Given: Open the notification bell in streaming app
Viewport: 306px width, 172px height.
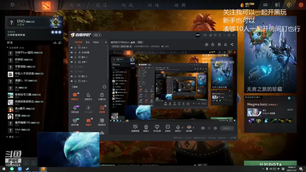Looking at the screenshot, I should [x=225, y=44].
